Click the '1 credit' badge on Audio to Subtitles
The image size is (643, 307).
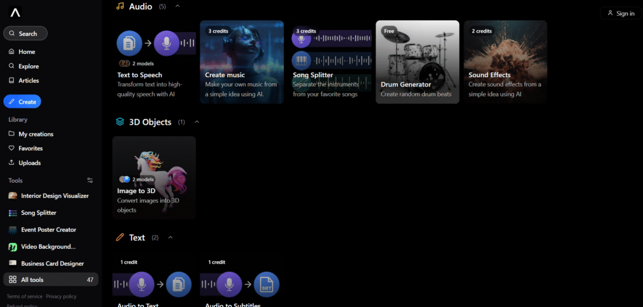(x=217, y=262)
